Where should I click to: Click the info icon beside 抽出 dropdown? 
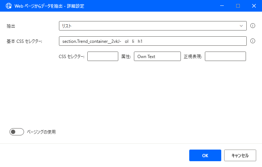pyautogui.click(x=253, y=26)
